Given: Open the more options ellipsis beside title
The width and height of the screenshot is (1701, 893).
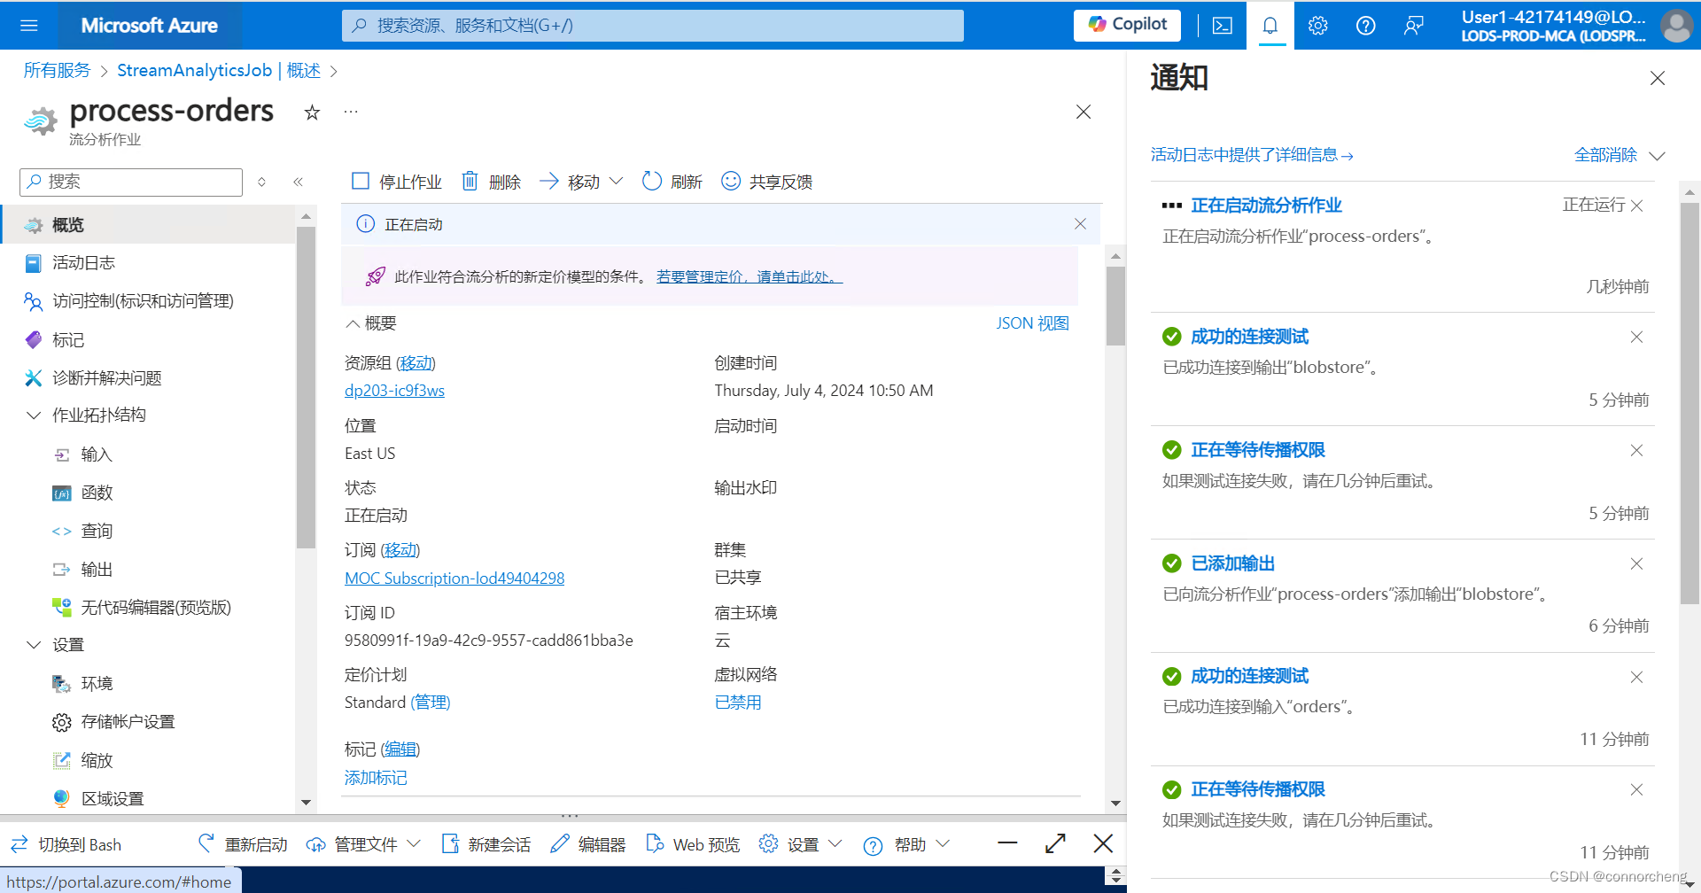Looking at the screenshot, I should click(x=351, y=112).
